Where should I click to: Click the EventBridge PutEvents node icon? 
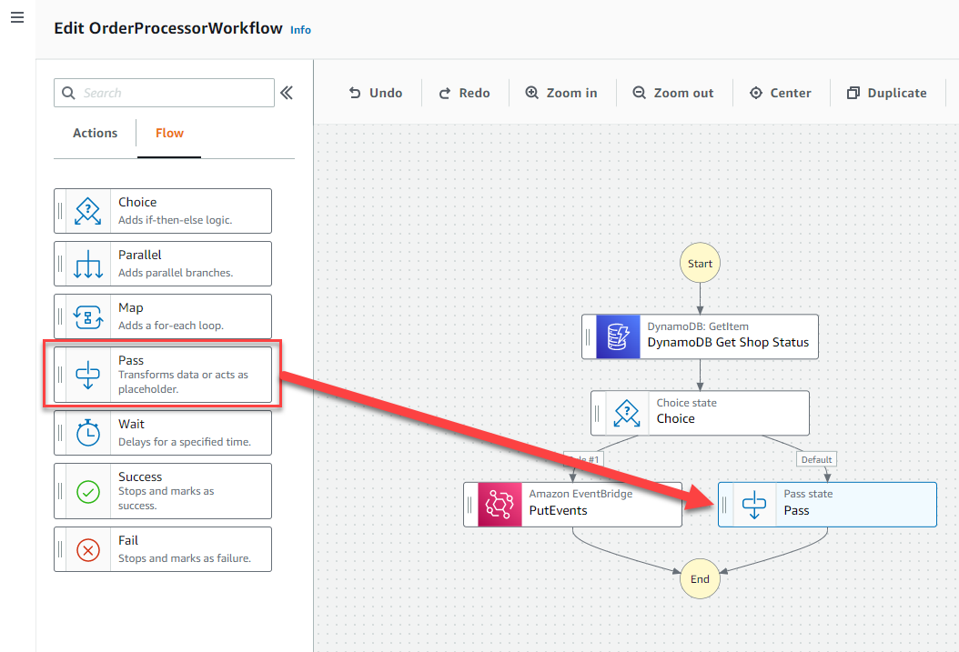500,504
